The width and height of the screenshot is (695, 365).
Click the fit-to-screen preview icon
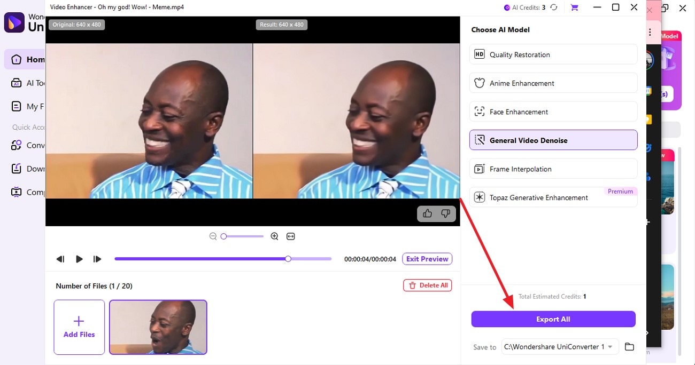290,236
